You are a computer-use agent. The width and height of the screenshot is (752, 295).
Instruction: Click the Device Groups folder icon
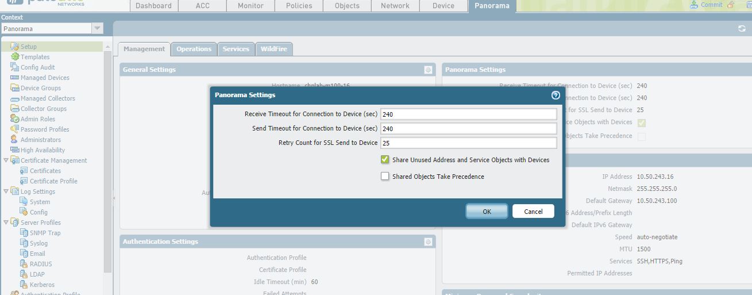[x=15, y=88]
